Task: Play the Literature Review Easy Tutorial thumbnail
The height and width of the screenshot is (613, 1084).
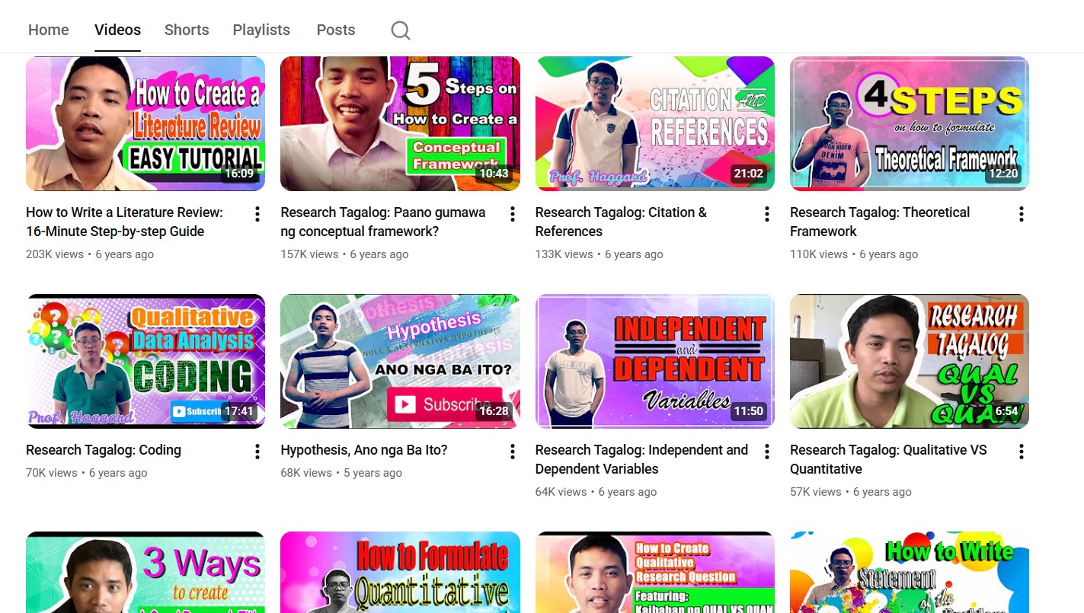Action: coord(145,123)
